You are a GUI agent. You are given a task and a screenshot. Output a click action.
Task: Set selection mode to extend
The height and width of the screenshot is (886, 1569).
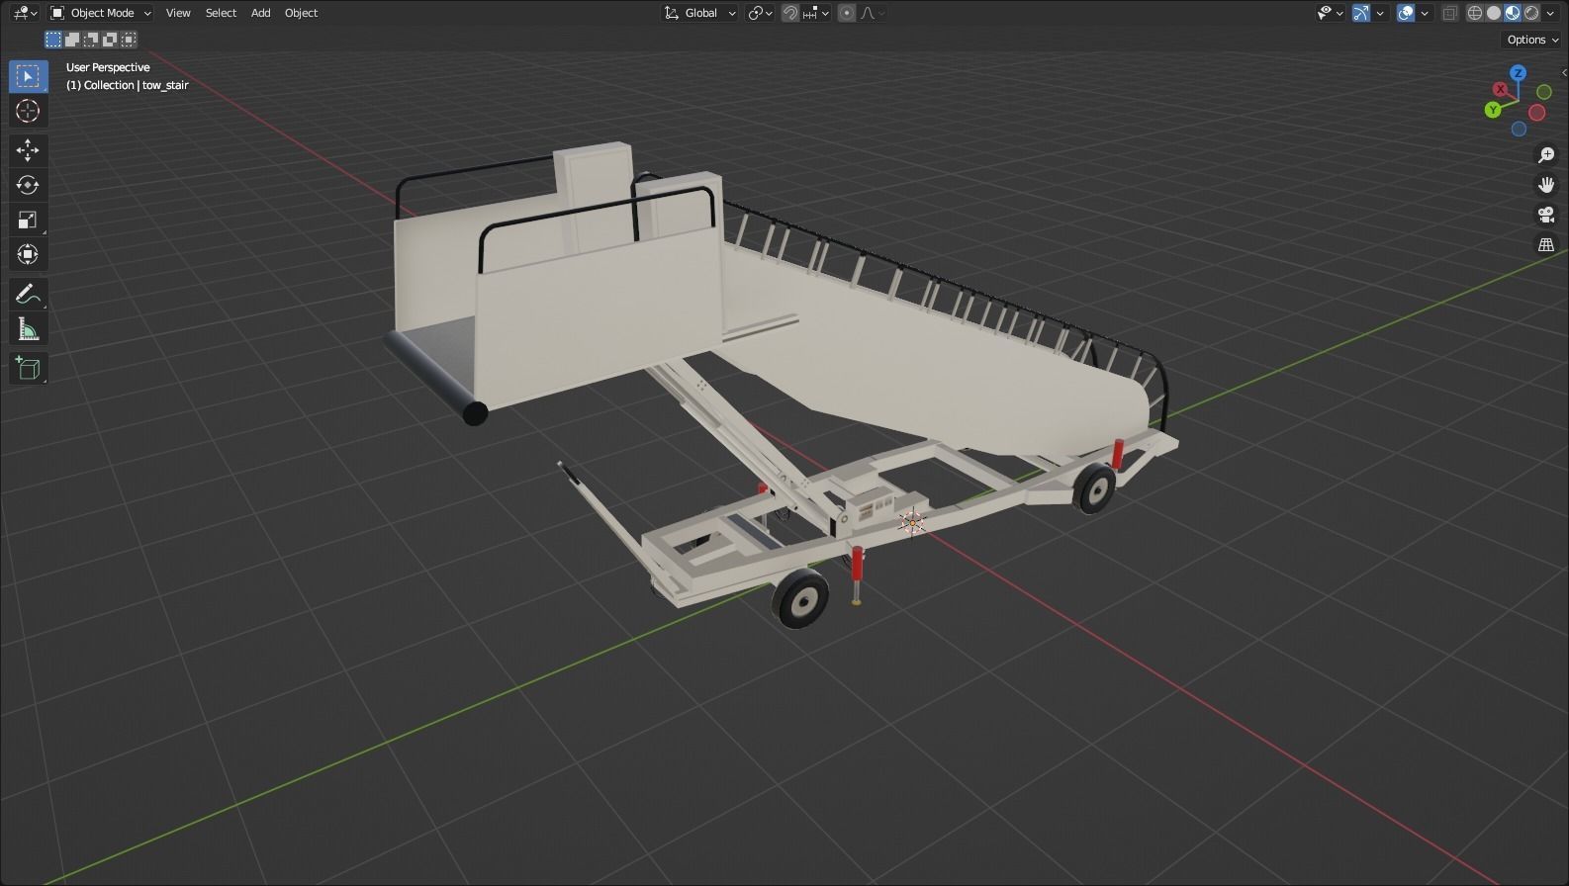coord(72,40)
